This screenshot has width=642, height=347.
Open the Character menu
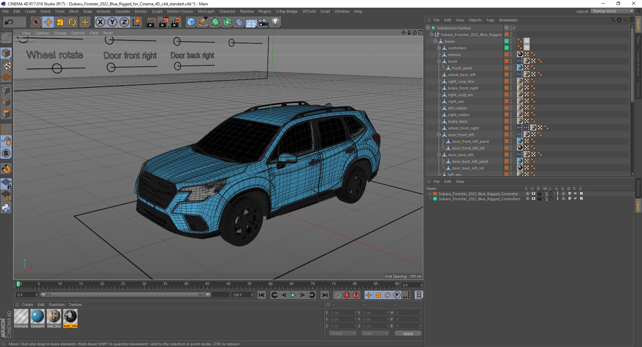[x=227, y=11]
